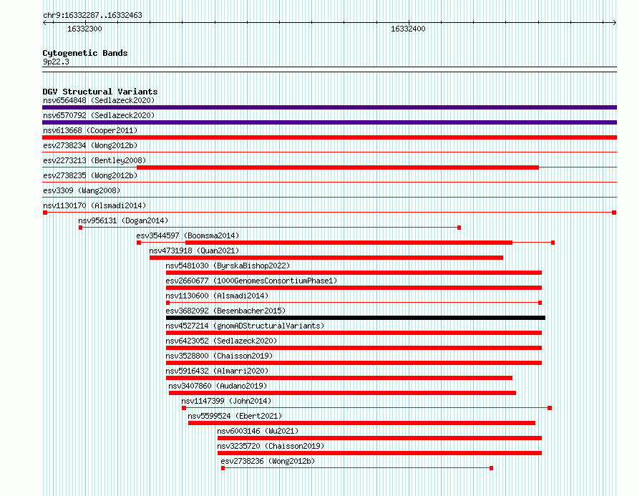Open the nsv613668 (Cooper2011) variant
637x496 pixels.
(x=90, y=130)
